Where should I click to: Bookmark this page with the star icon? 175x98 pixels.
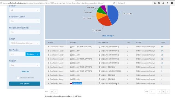tap(155, 3)
